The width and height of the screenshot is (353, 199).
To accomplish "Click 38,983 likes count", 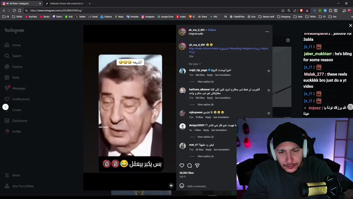I will tap(186, 173).
